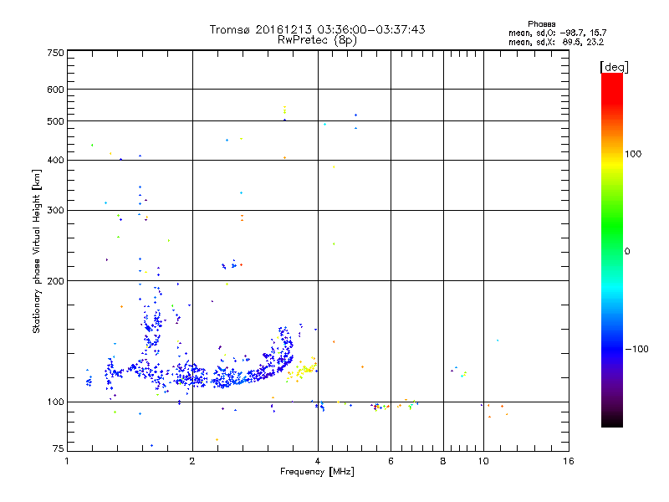Click the 'Stationary phase Virtual Height [km]' axis title
Screen dimensions: 669x502
[37, 251]
